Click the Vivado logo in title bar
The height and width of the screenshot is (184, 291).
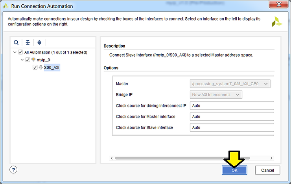pyautogui.click(x=6, y=6)
